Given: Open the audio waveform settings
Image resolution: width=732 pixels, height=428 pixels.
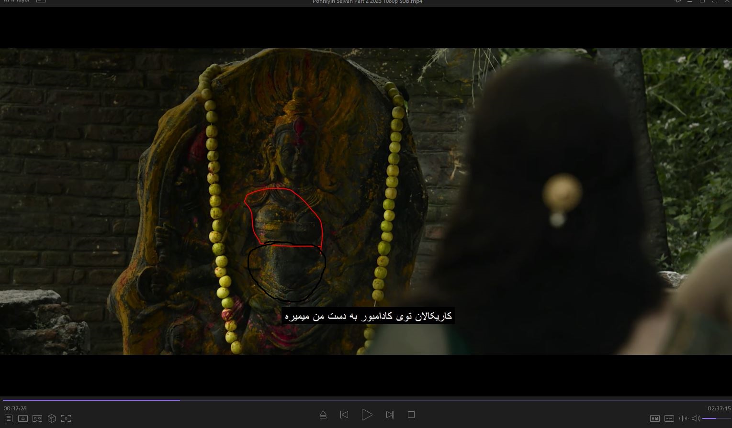Looking at the screenshot, I should click(683, 418).
